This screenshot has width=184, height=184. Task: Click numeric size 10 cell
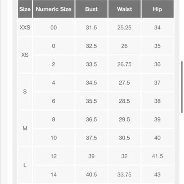(54, 138)
